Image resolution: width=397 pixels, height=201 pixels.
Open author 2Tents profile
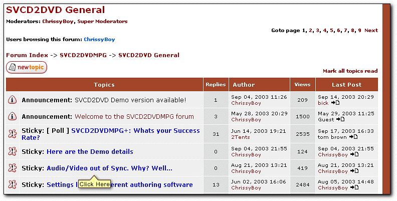(241, 137)
